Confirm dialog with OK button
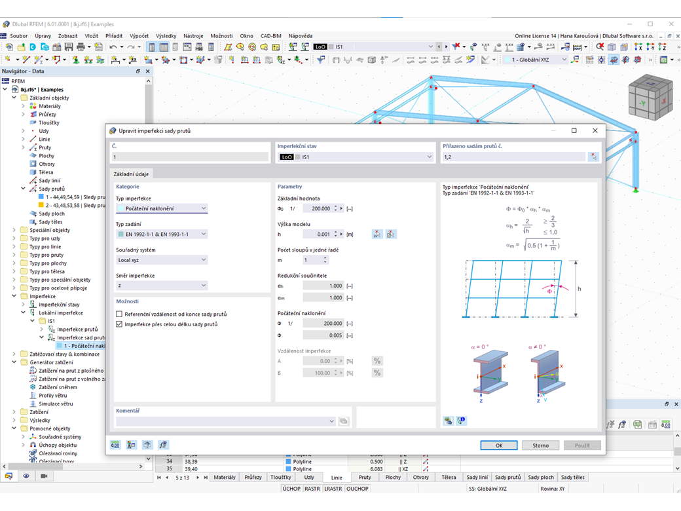The height and width of the screenshot is (511, 681). pos(498,445)
